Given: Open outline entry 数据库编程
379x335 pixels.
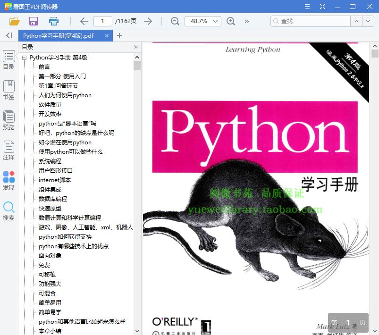Looking at the screenshot, I should tap(53, 199).
